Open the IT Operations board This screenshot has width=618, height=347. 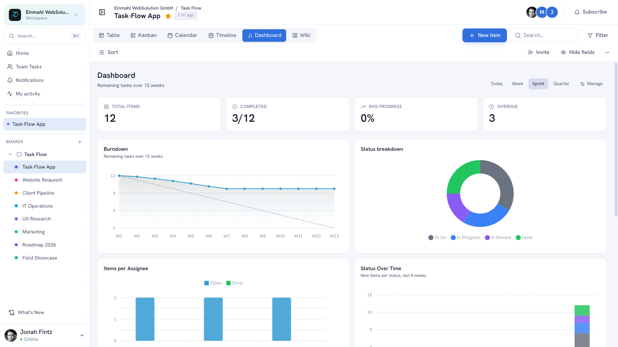click(x=44, y=206)
